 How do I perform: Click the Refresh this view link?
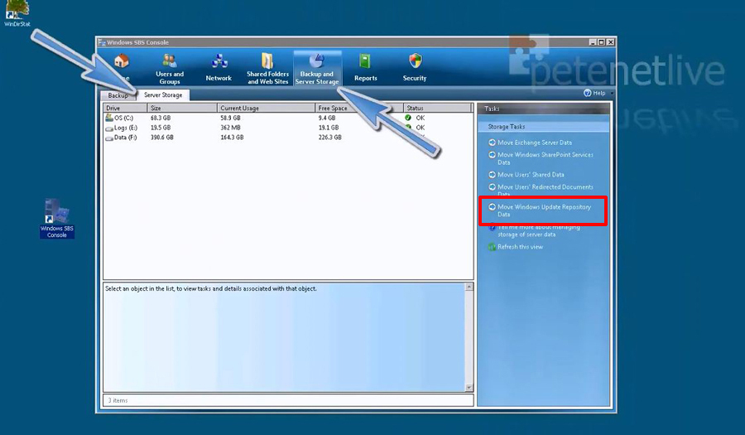click(x=521, y=247)
